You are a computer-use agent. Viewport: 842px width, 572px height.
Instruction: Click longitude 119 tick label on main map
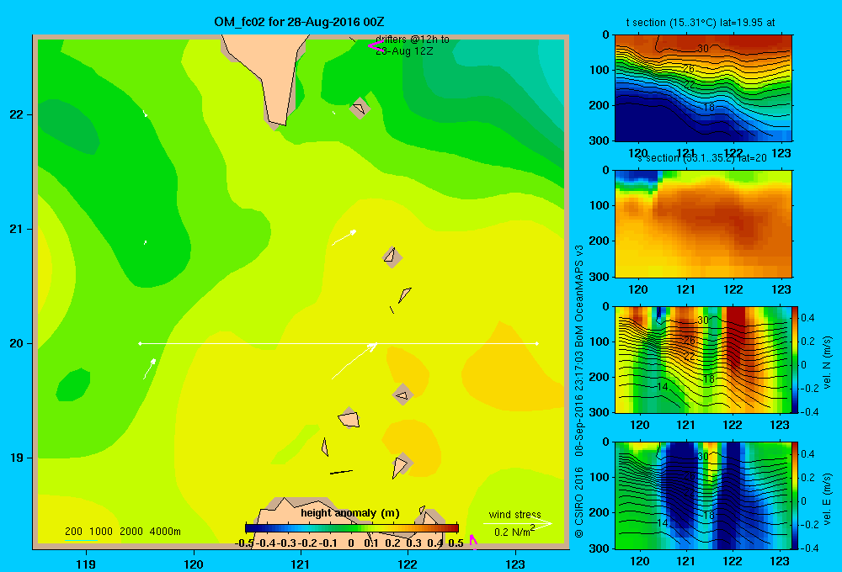(86, 564)
